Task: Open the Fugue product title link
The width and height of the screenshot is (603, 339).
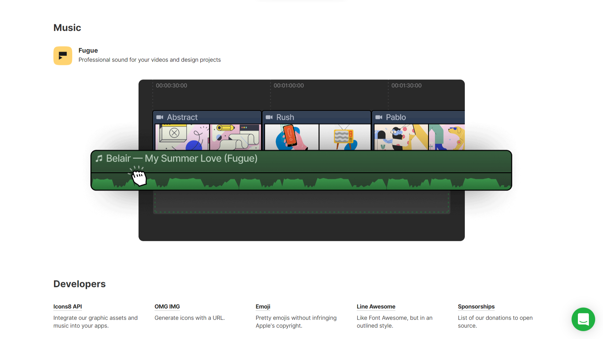Action: pos(88,50)
